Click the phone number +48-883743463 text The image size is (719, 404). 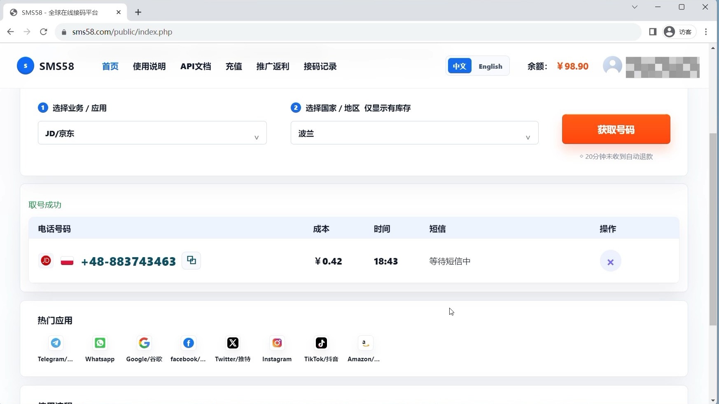click(x=128, y=261)
